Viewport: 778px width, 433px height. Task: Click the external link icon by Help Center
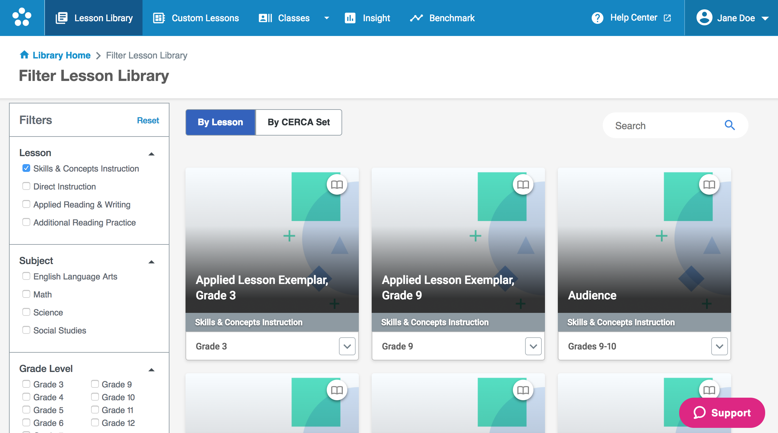[667, 18]
